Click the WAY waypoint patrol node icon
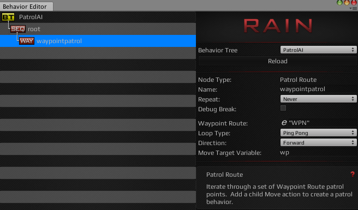This screenshot has height=210, width=358. [27, 41]
